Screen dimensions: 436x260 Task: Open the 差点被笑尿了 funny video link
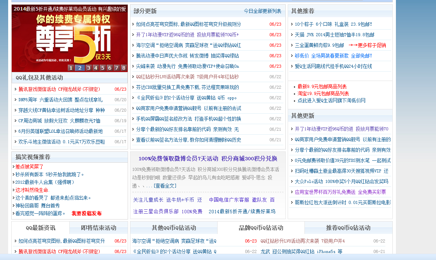click(x=29, y=167)
